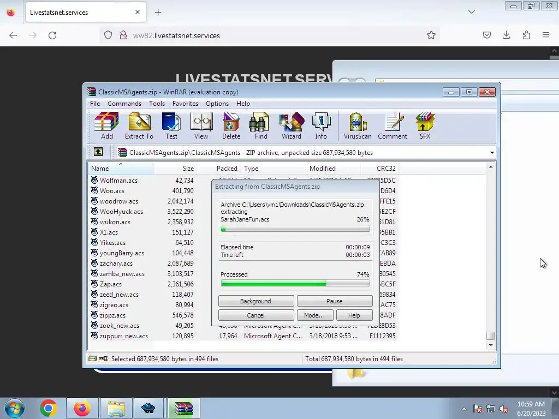Click the Firefox taskbar icon
The height and width of the screenshot is (419, 559).
82,408
